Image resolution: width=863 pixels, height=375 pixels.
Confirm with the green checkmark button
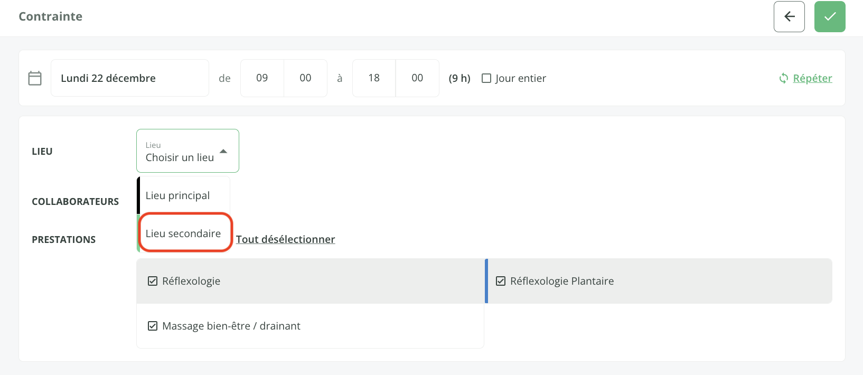point(829,17)
